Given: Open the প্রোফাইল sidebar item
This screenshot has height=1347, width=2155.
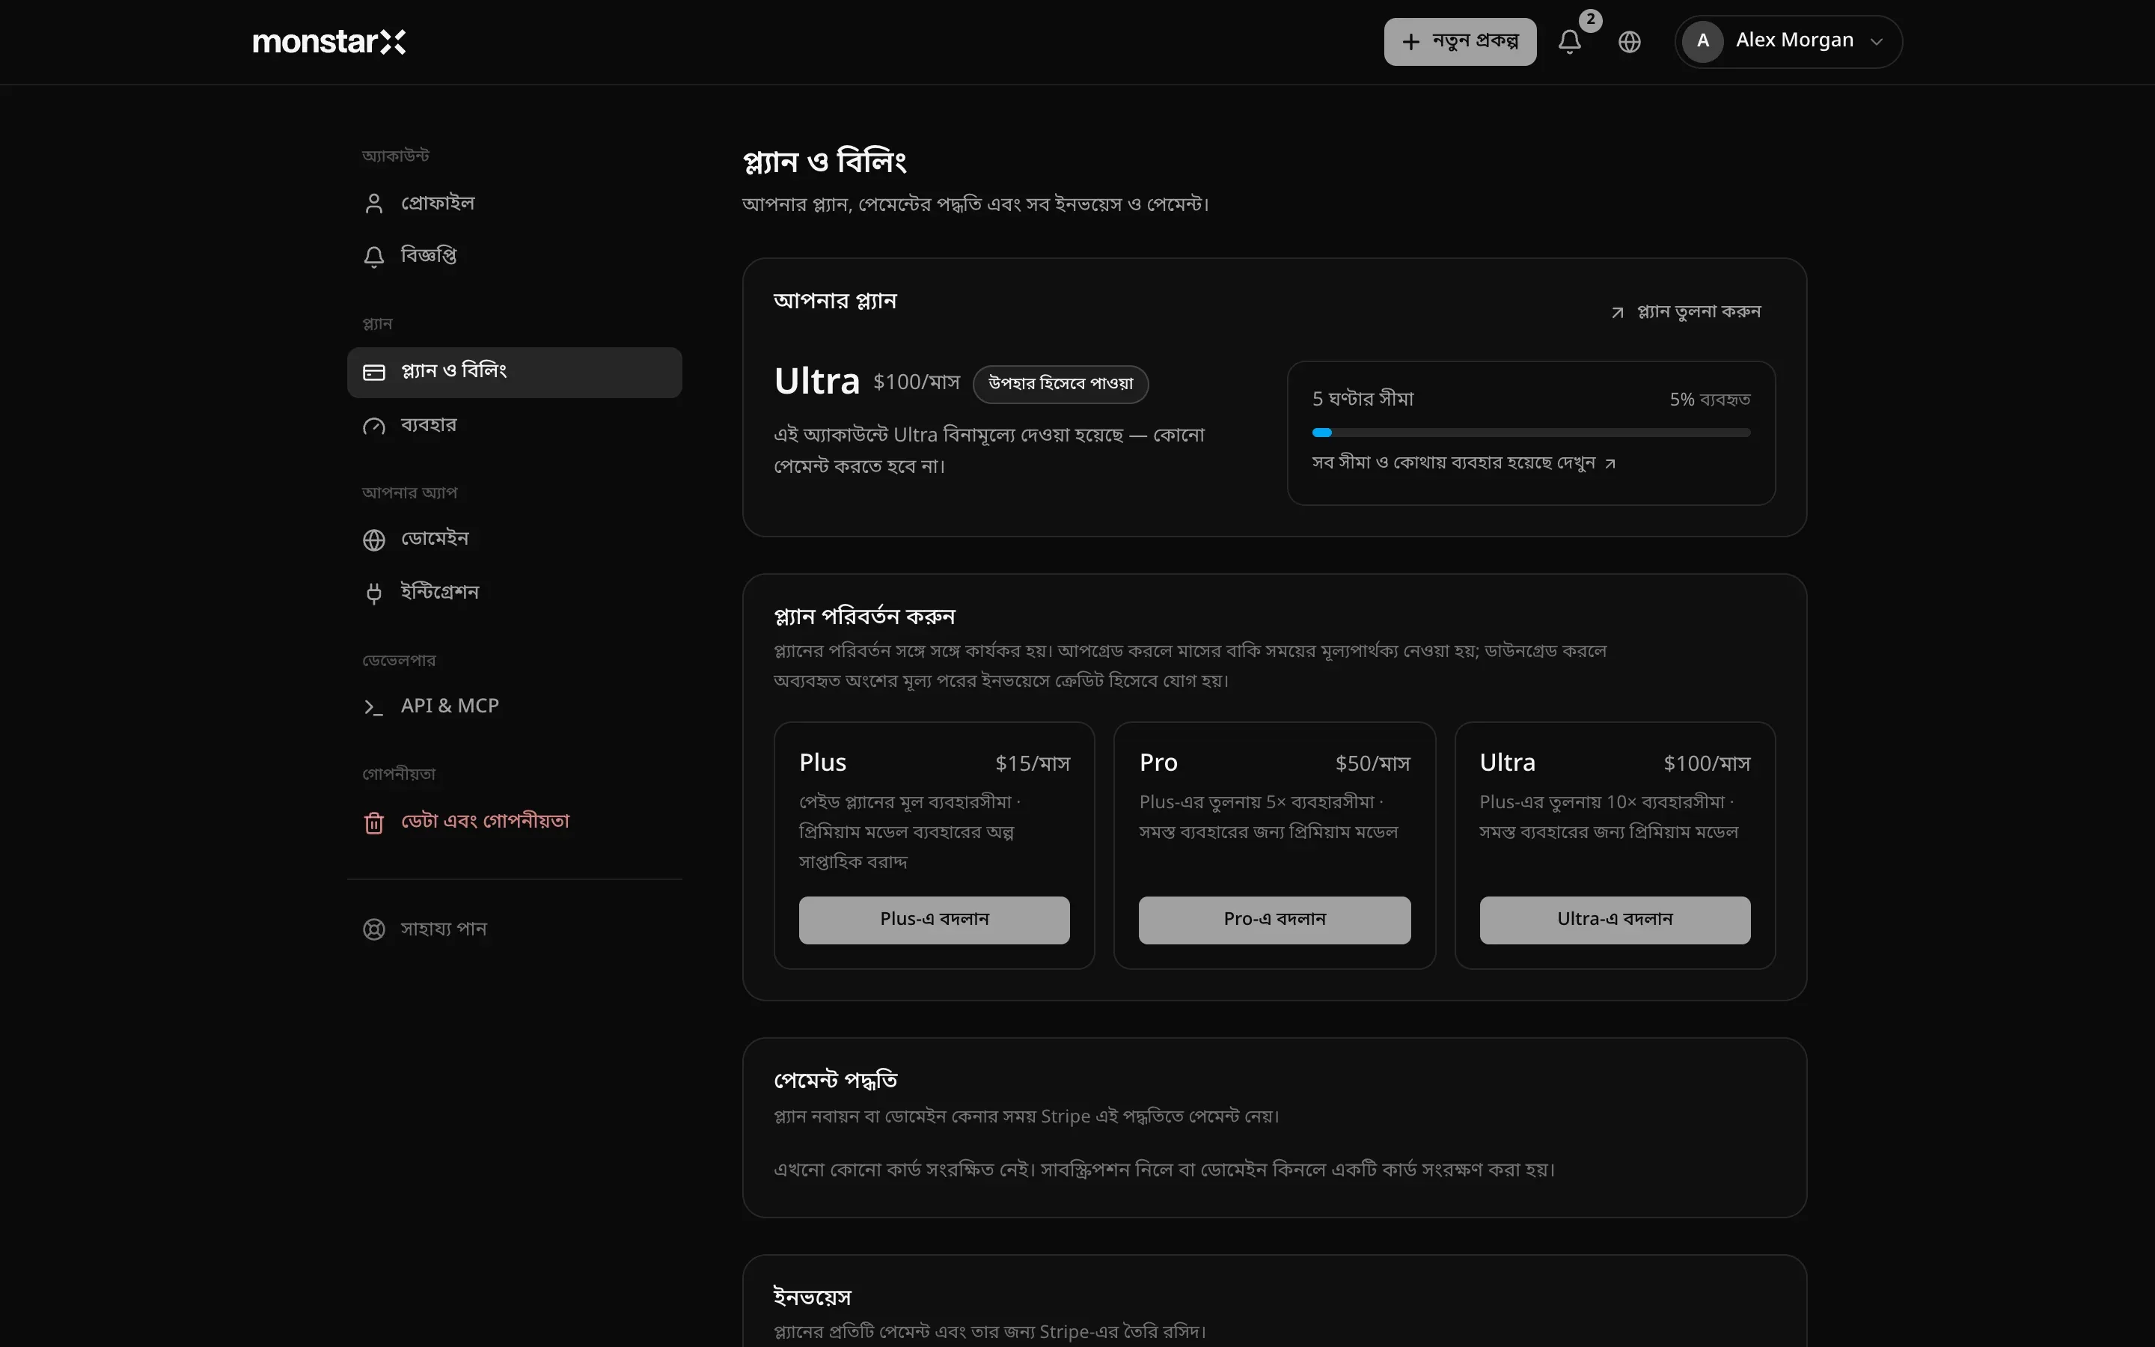Looking at the screenshot, I should click(x=515, y=204).
